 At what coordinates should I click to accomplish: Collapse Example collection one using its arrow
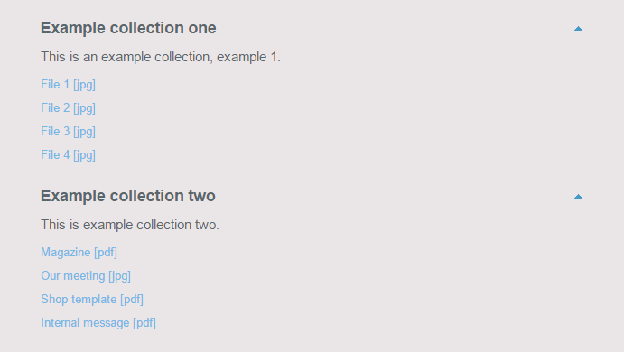coord(578,29)
